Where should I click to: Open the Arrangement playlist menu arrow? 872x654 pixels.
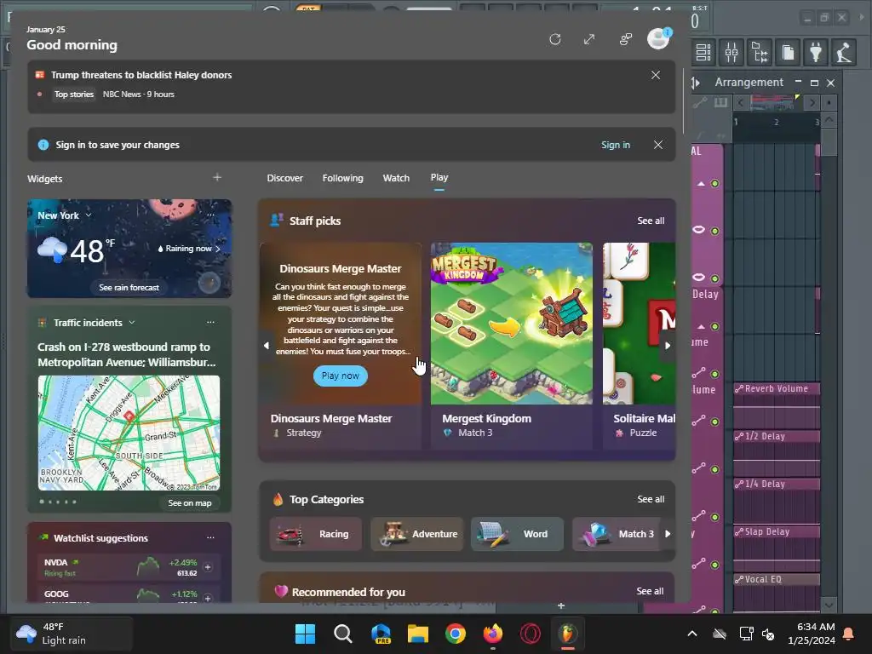(697, 83)
